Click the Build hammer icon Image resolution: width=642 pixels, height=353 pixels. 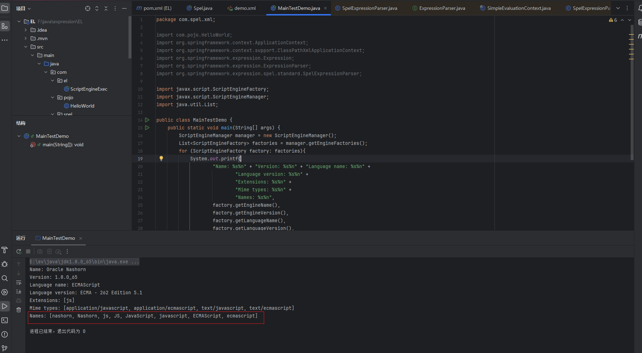5,250
